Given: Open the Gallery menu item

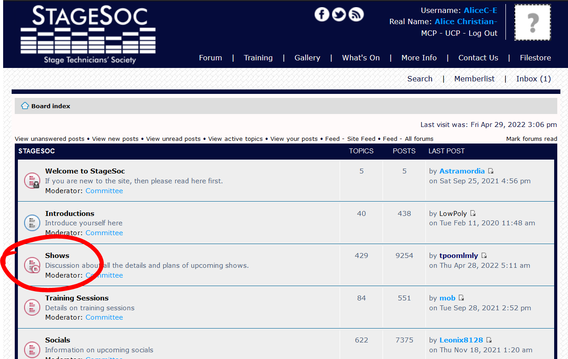Looking at the screenshot, I should coord(307,58).
